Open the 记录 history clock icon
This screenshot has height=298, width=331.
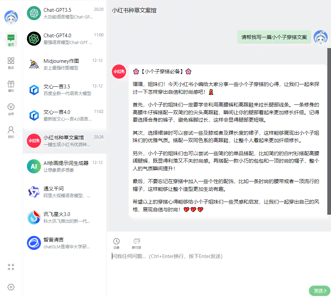116,244
